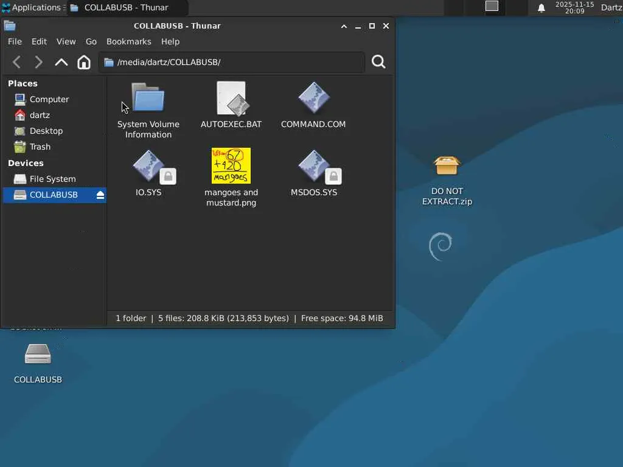The width and height of the screenshot is (623, 467).
Task: Open the File menu
Action: coord(15,42)
